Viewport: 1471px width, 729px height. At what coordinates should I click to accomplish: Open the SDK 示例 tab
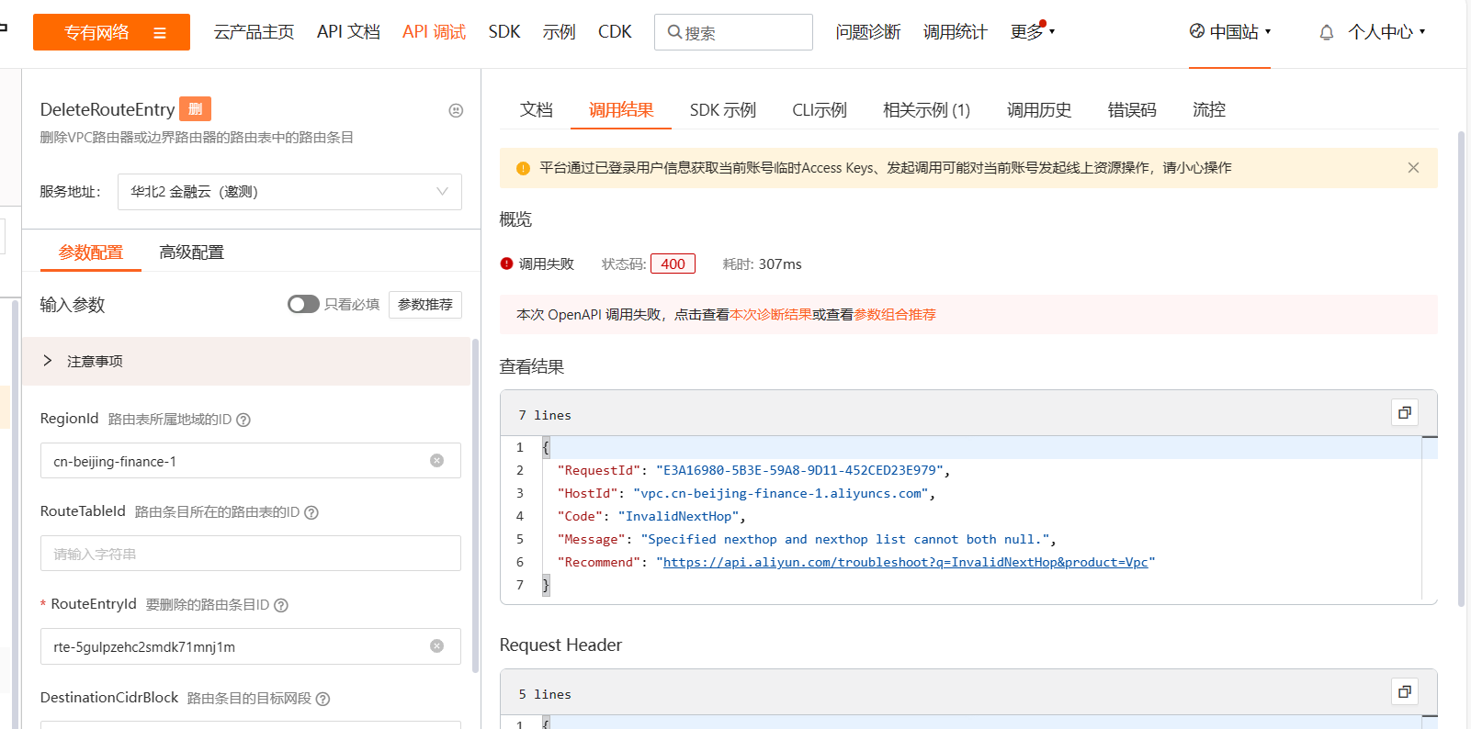723,110
